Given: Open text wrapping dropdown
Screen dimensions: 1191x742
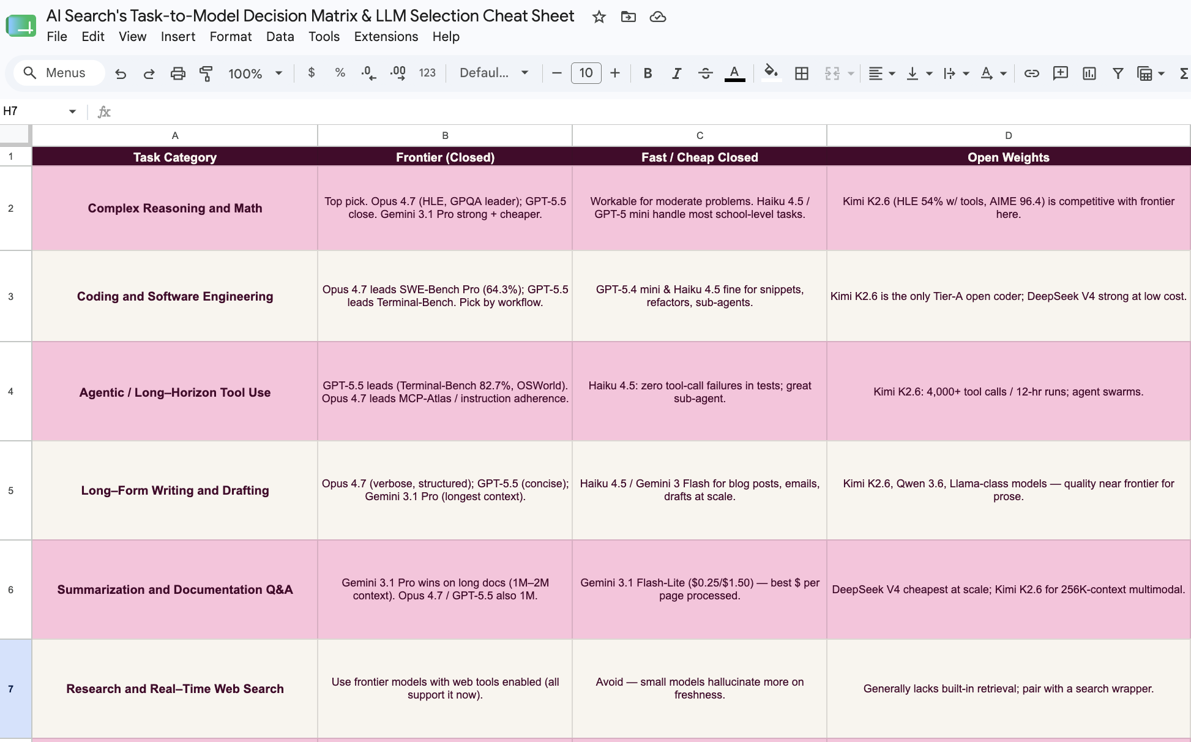Looking at the screenshot, I should (x=956, y=73).
